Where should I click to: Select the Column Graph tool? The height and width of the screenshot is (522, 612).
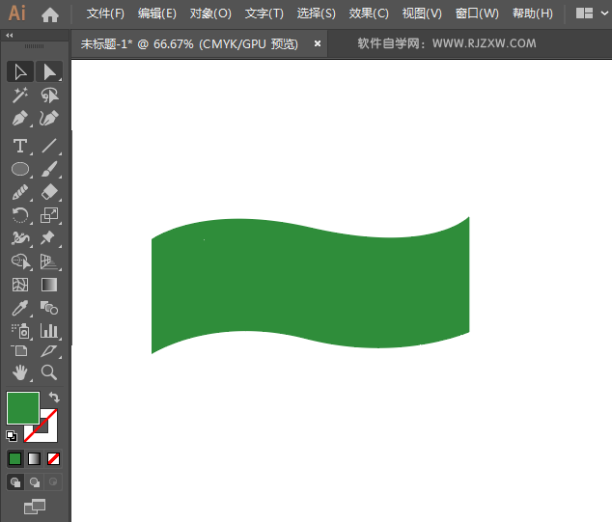point(49,331)
